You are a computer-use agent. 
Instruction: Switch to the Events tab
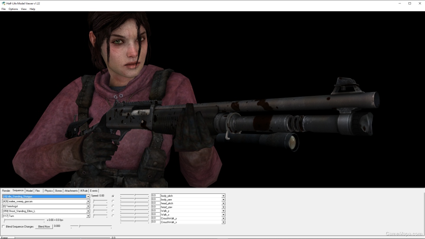coord(94,191)
